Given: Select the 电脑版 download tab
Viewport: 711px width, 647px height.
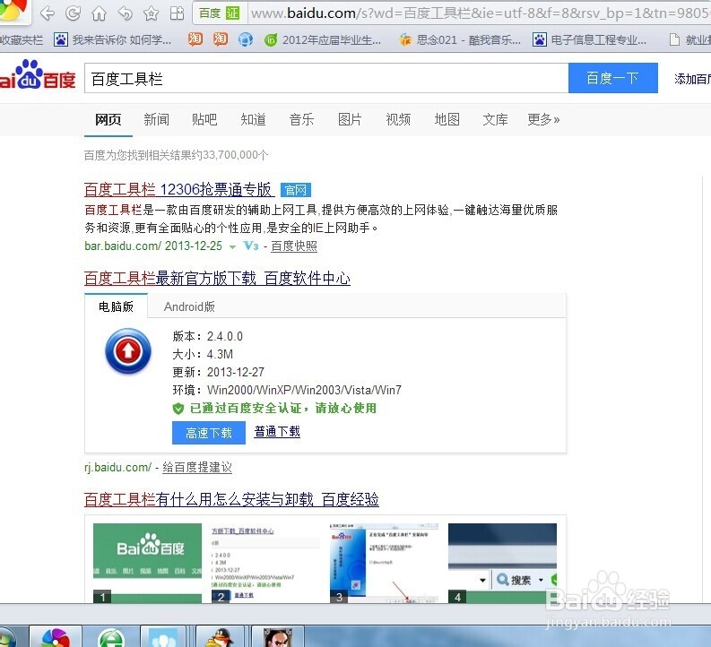Looking at the screenshot, I should click(116, 306).
